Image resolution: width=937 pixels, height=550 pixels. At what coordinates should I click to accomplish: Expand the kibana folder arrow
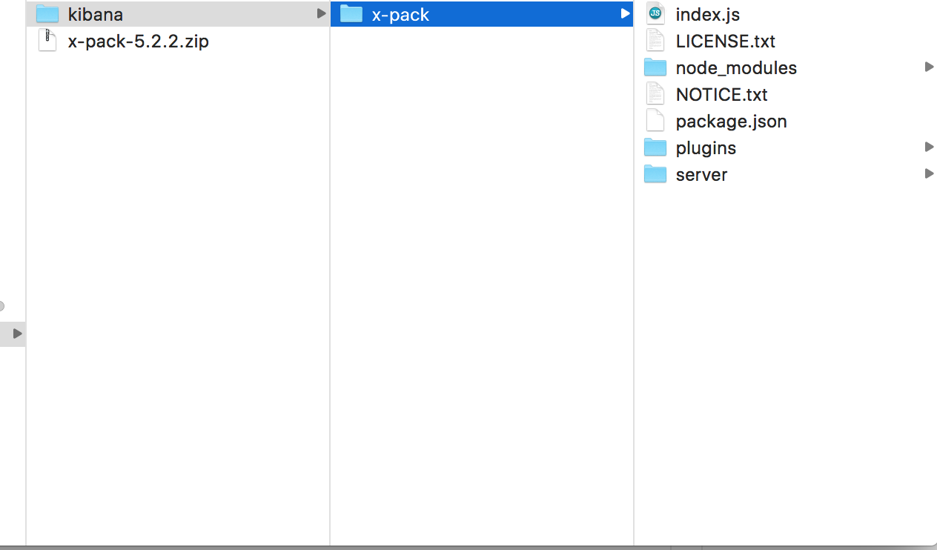tap(321, 13)
